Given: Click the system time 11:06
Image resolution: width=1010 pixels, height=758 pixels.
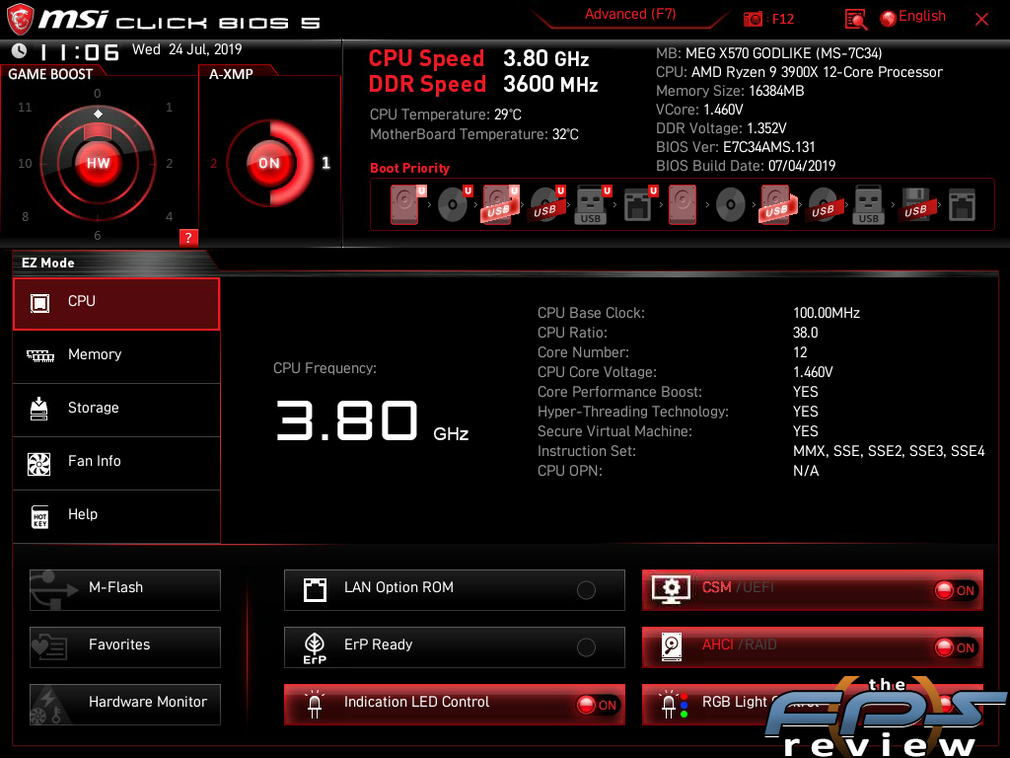Looking at the screenshot, I should tap(79, 51).
